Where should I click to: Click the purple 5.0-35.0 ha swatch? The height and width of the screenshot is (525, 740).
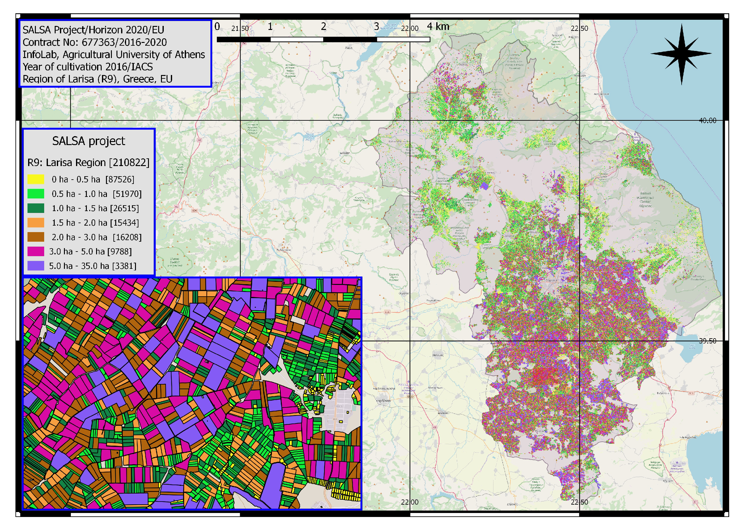coord(36,266)
